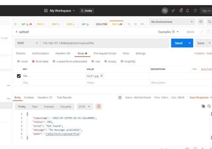Screen dimensions: 212x149
Task: Uncheck the file key row checkbox
Action: (19, 76)
